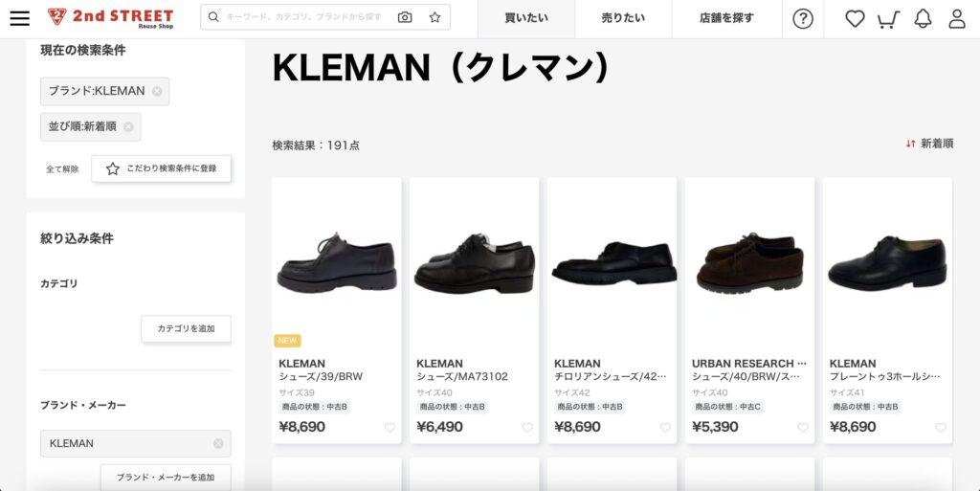
Task: Select the 売りたい tab
Action: tap(623, 19)
